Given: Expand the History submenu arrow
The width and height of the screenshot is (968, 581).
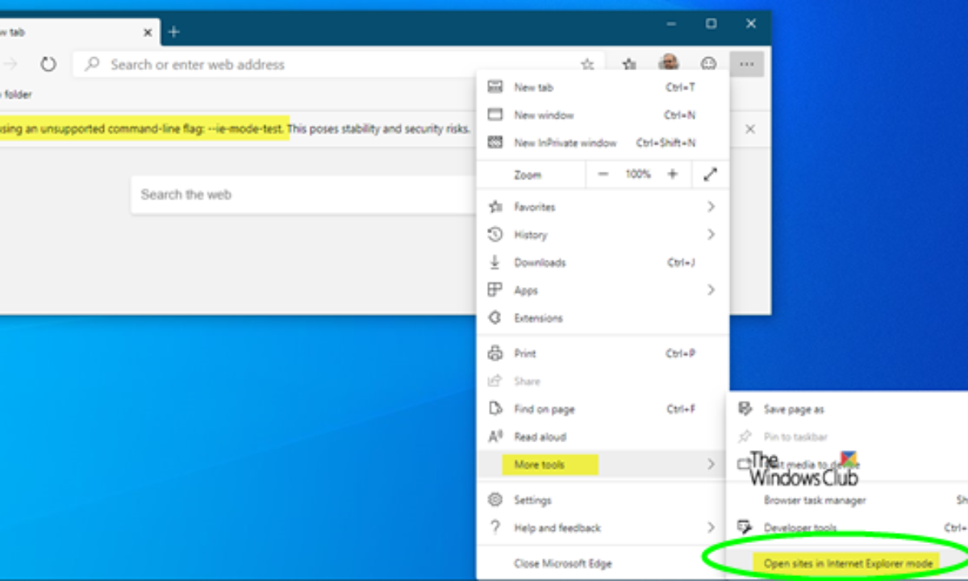Looking at the screenshot, I should tap(711, 235).
